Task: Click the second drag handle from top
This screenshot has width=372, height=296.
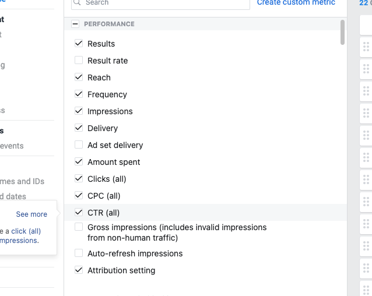Action: 366,68
